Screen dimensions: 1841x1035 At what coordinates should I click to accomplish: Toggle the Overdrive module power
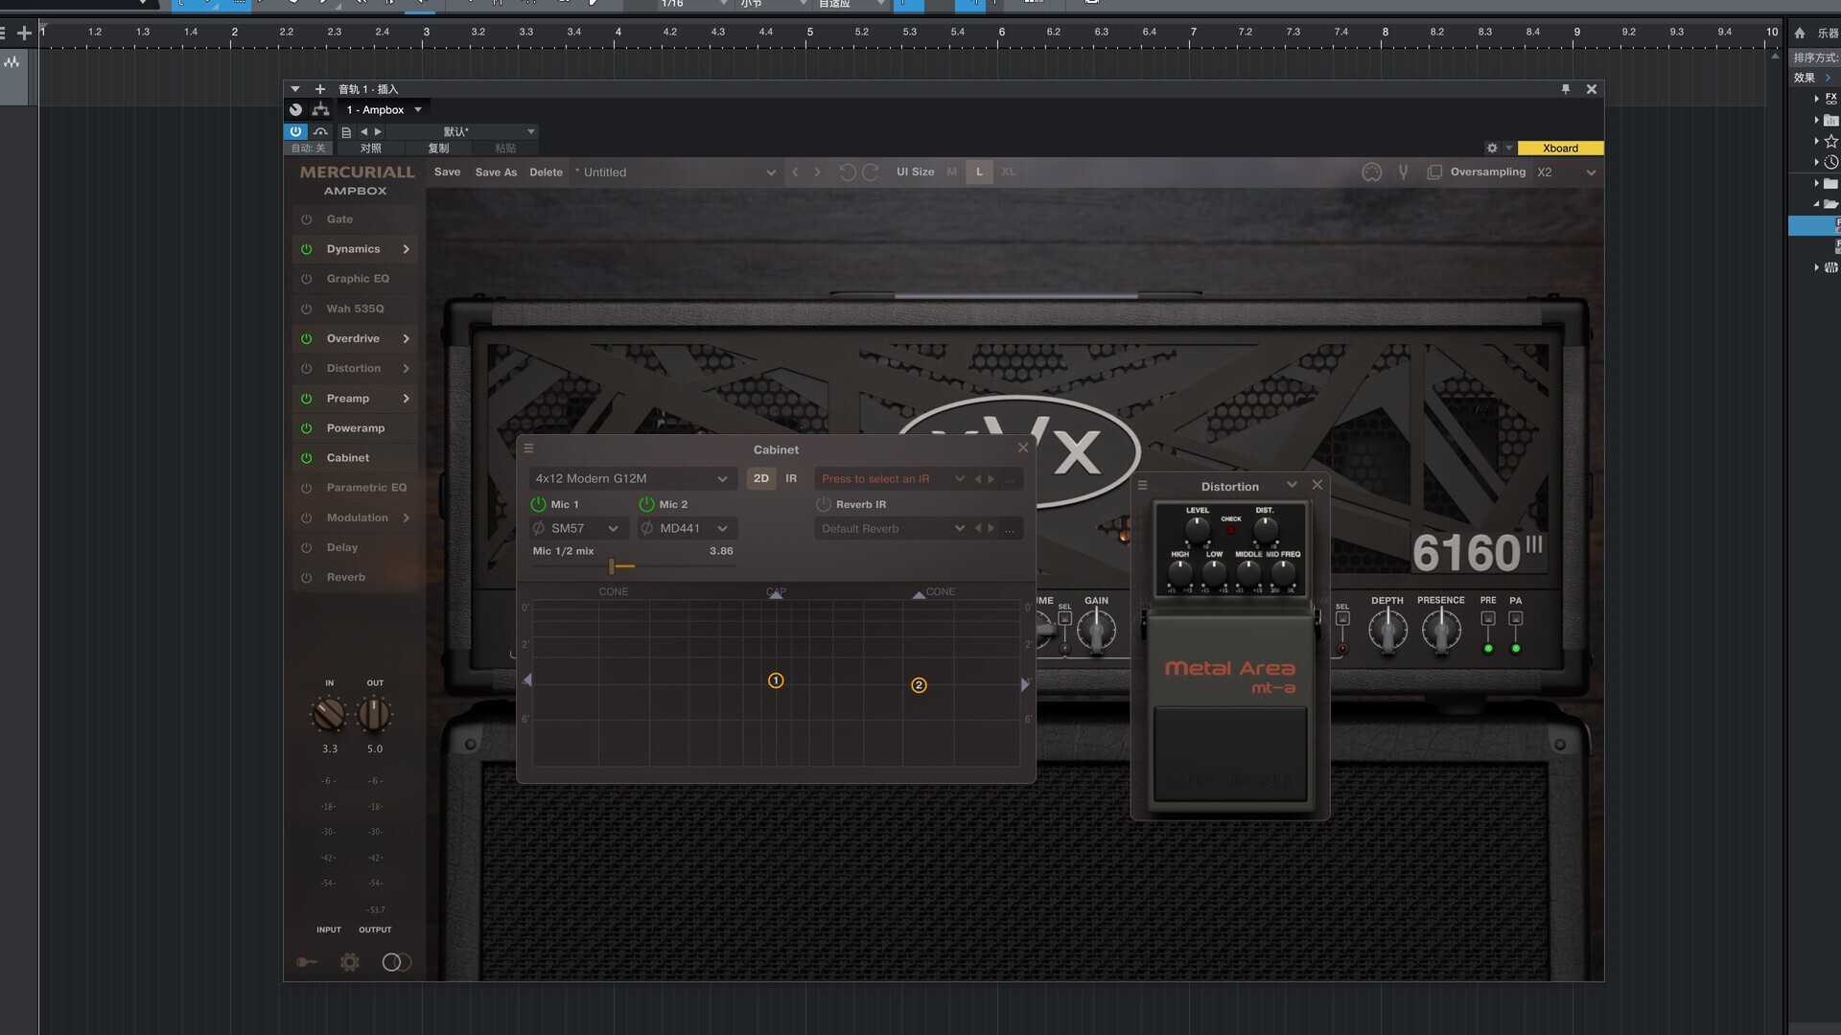[307, 339]
